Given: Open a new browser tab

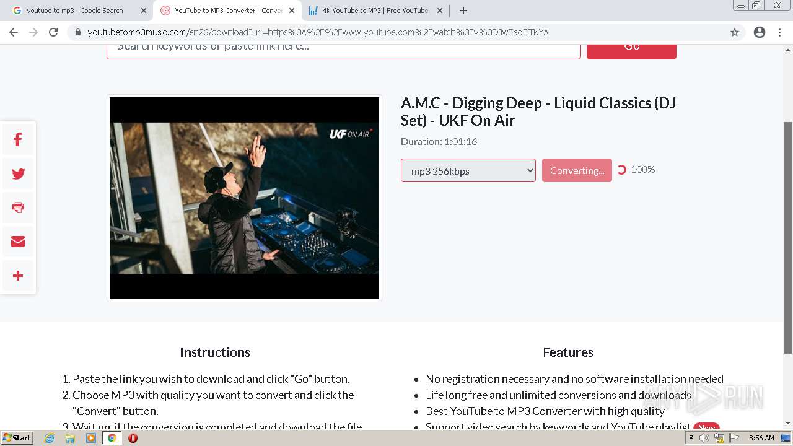Looking at the screenshot, I should click(463, 11).
